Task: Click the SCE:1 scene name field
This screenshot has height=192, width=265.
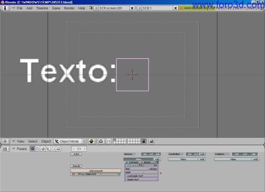Action: coord(157,8)
